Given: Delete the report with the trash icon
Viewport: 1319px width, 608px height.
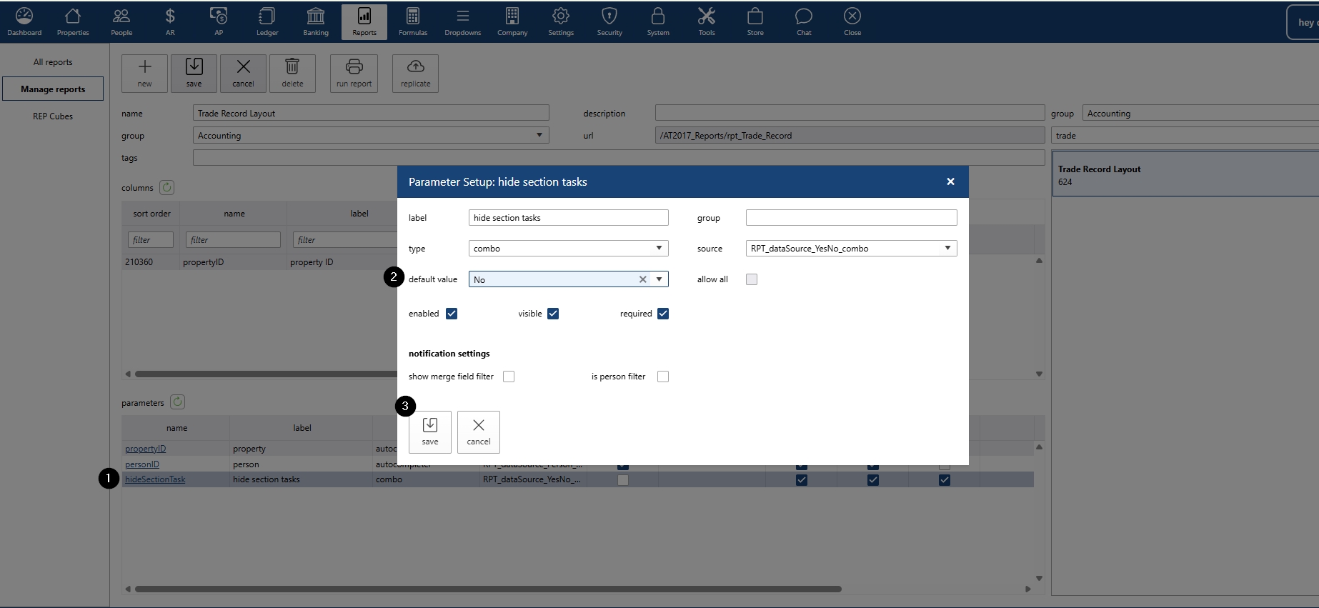Looking at the screenshot, I should [292, 73].
